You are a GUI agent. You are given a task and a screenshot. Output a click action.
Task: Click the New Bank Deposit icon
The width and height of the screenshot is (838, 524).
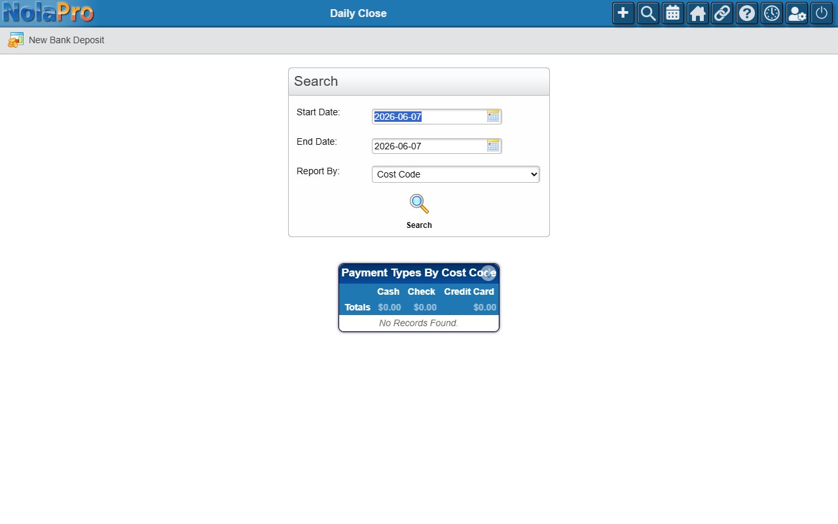16,40
